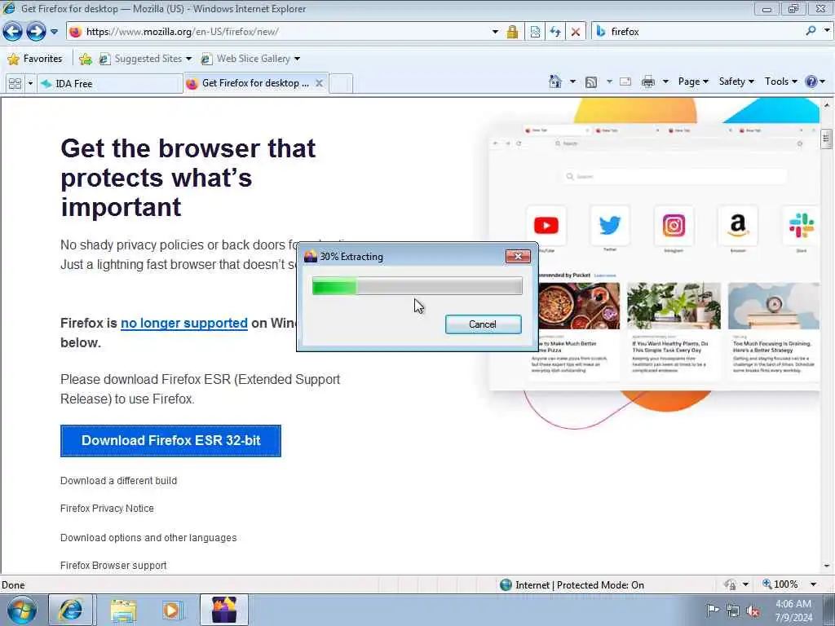
Task: Click the page scrollbar down arrow
Action: [x=827, y=566]
